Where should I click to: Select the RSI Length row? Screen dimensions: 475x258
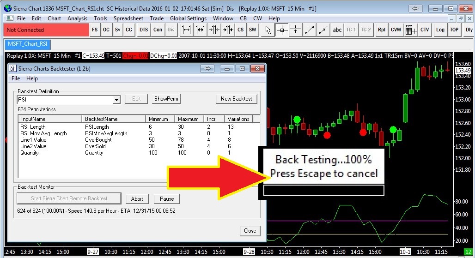139,127
